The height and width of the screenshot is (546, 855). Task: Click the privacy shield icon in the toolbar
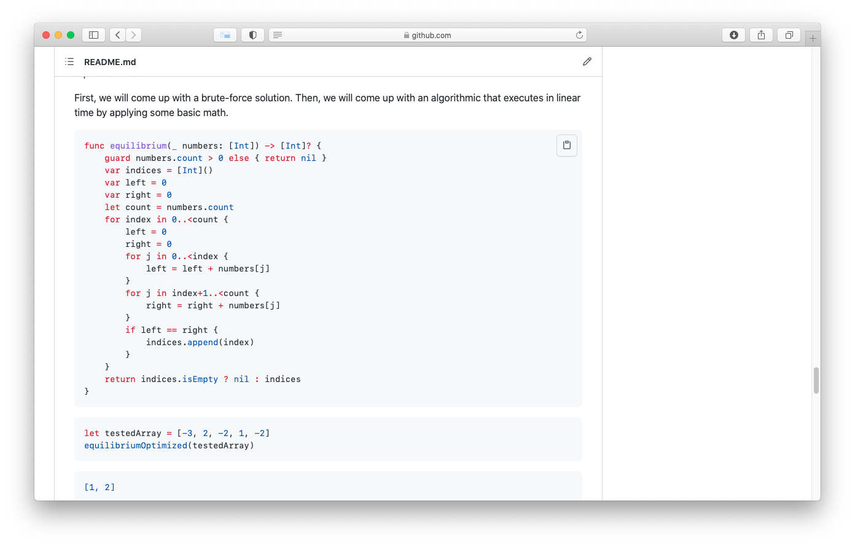(252, 35)
